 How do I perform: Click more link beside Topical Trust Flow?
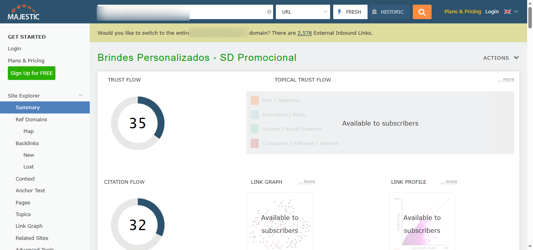(x=506, y=79)
